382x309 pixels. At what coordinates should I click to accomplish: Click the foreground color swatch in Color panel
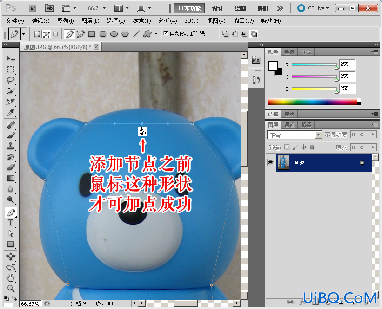273,65
